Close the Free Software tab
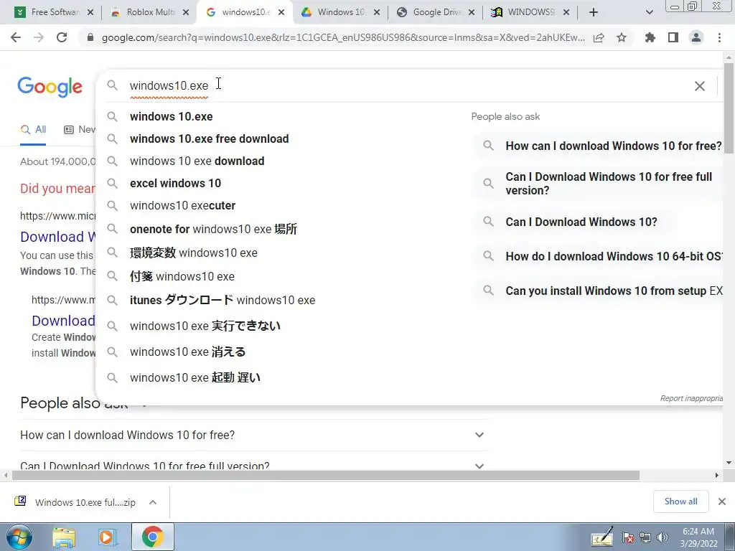This screenshot has height=551, width=735. click(x=90, y=12)
